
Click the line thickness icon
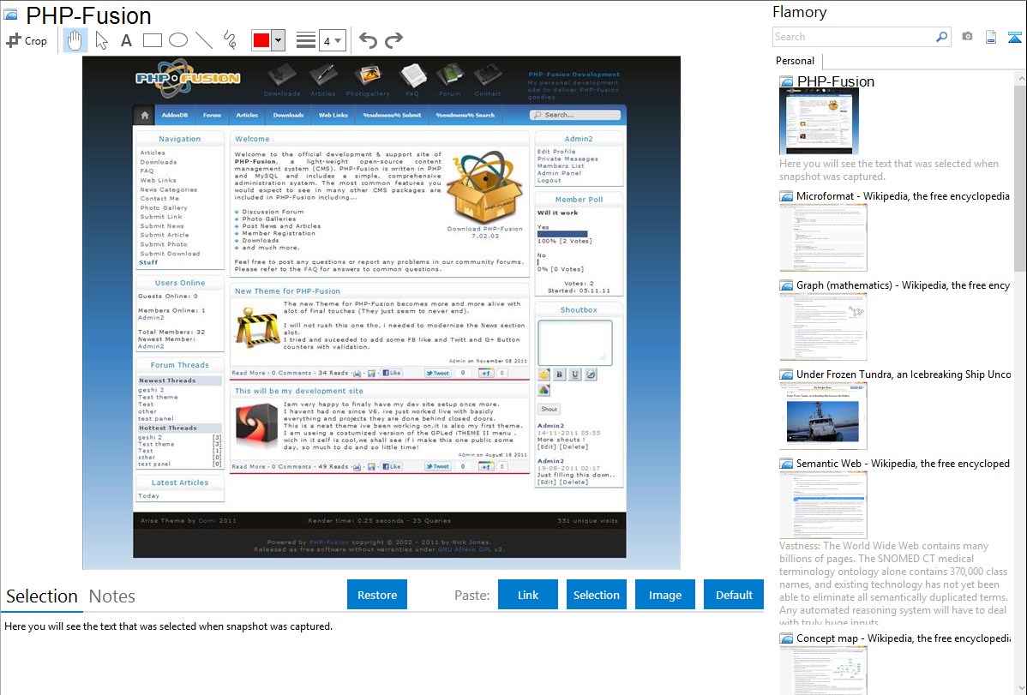pyautogui.click(x=306, y=40)
